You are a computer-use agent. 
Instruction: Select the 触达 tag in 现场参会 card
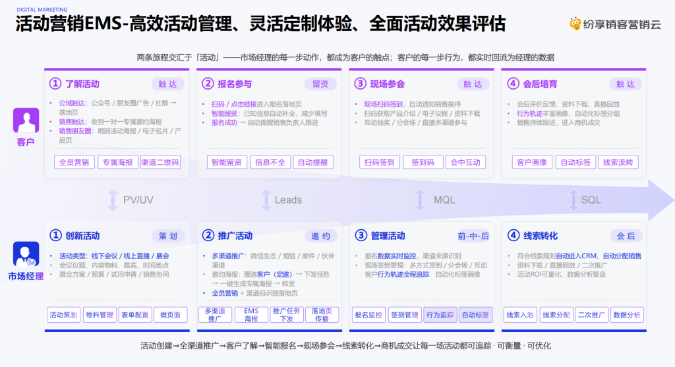pyautogui.click(x=473, y=84)
